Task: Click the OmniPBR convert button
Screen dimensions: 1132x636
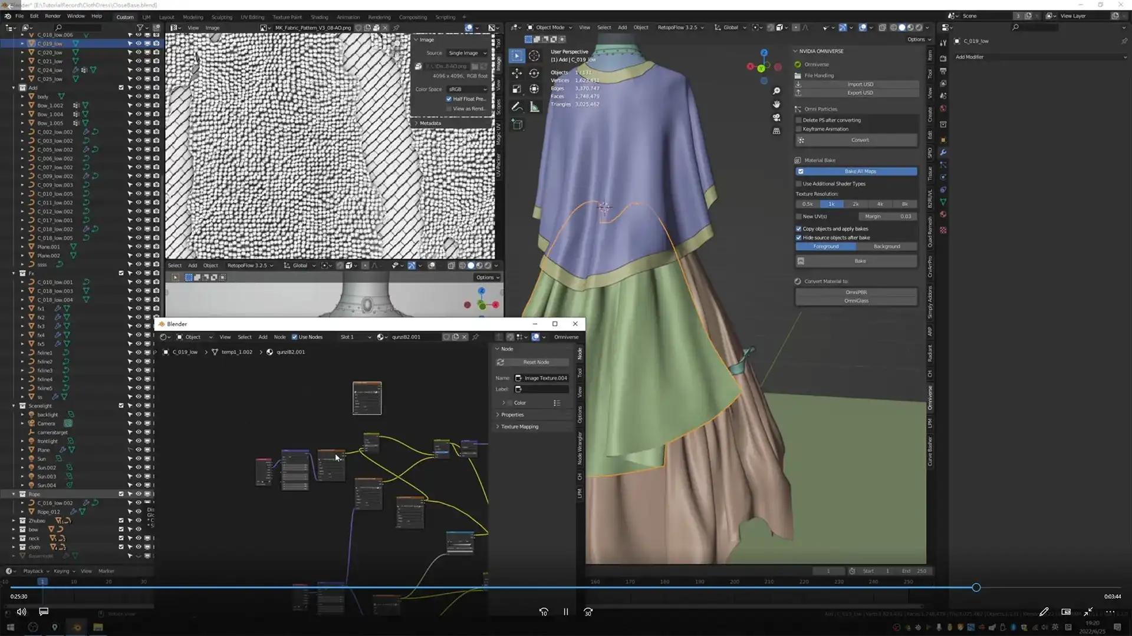Action: tap(856, 292)
